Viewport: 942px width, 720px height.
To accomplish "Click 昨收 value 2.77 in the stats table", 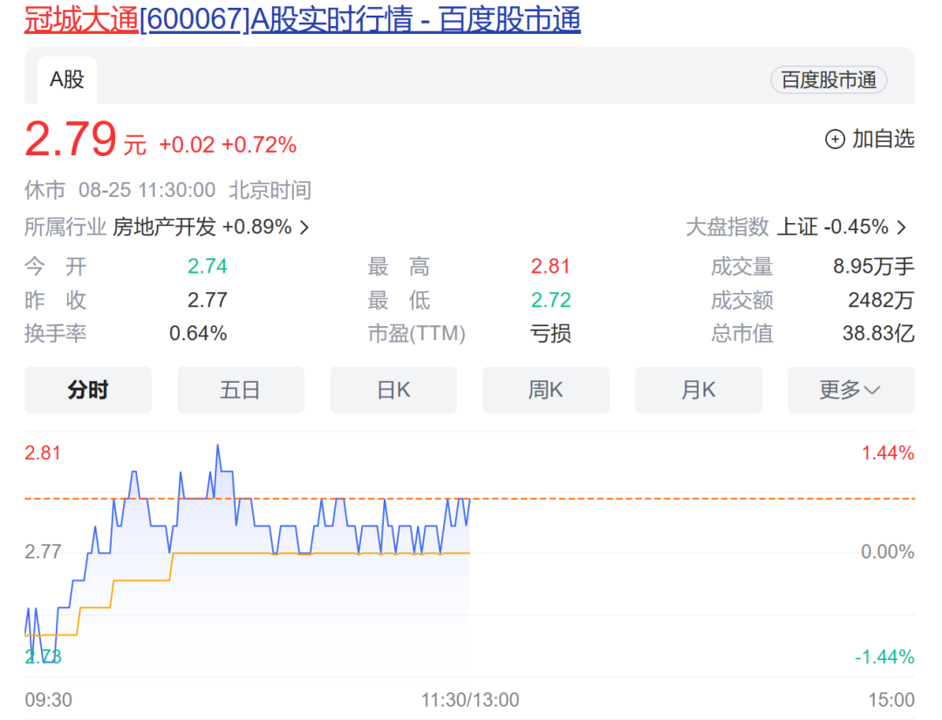I will (x=208, y=300).
